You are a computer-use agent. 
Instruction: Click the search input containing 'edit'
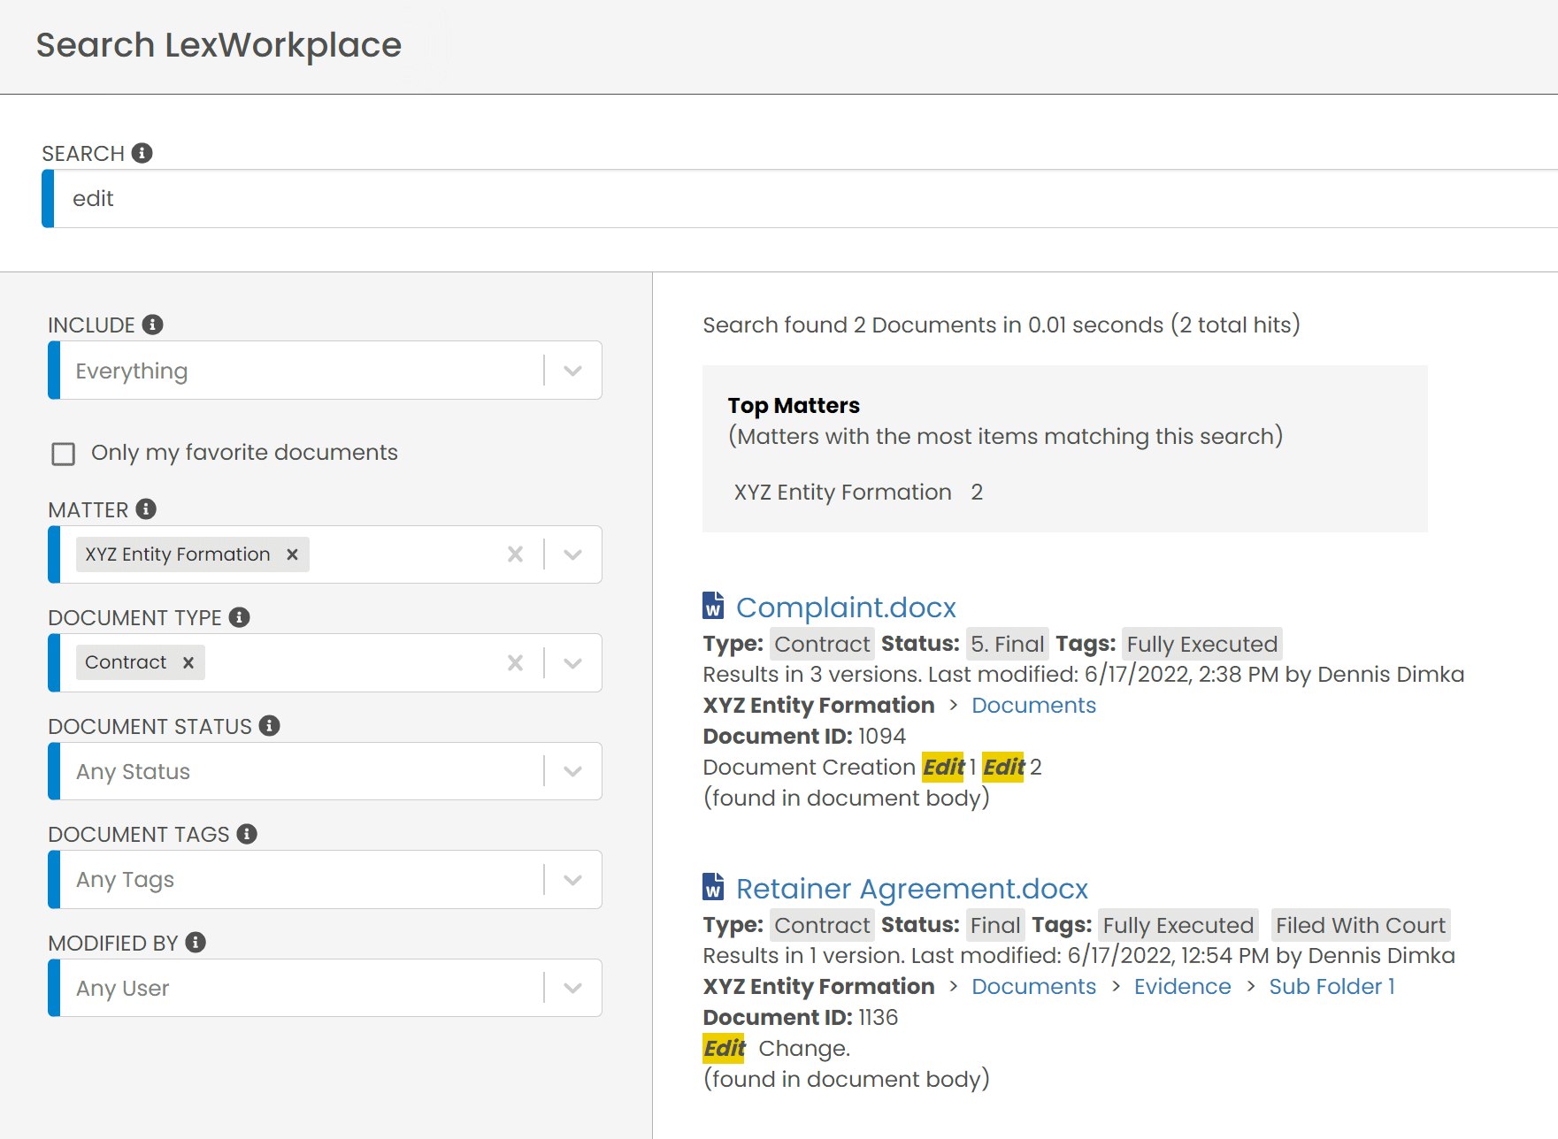[x=800, y=199]
